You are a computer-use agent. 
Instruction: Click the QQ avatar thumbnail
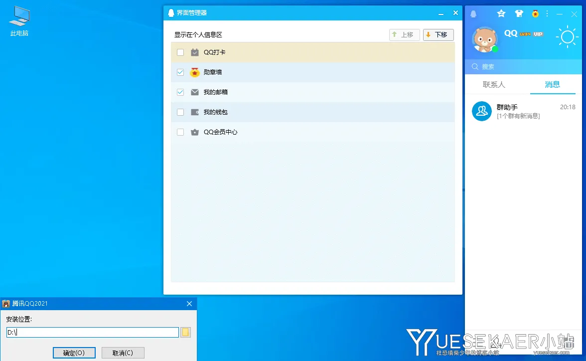(485, 40)
